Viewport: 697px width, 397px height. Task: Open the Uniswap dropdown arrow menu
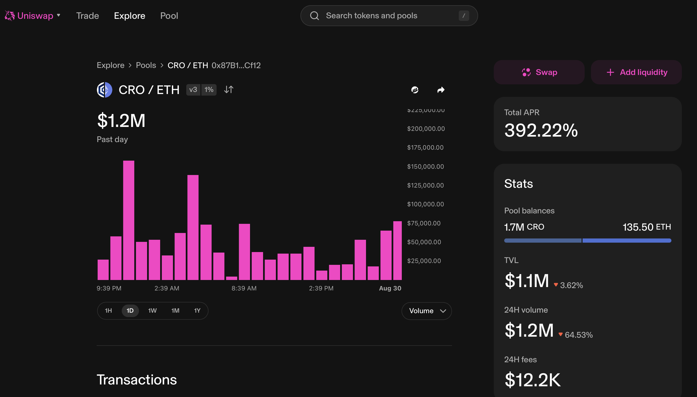[59, 15]
